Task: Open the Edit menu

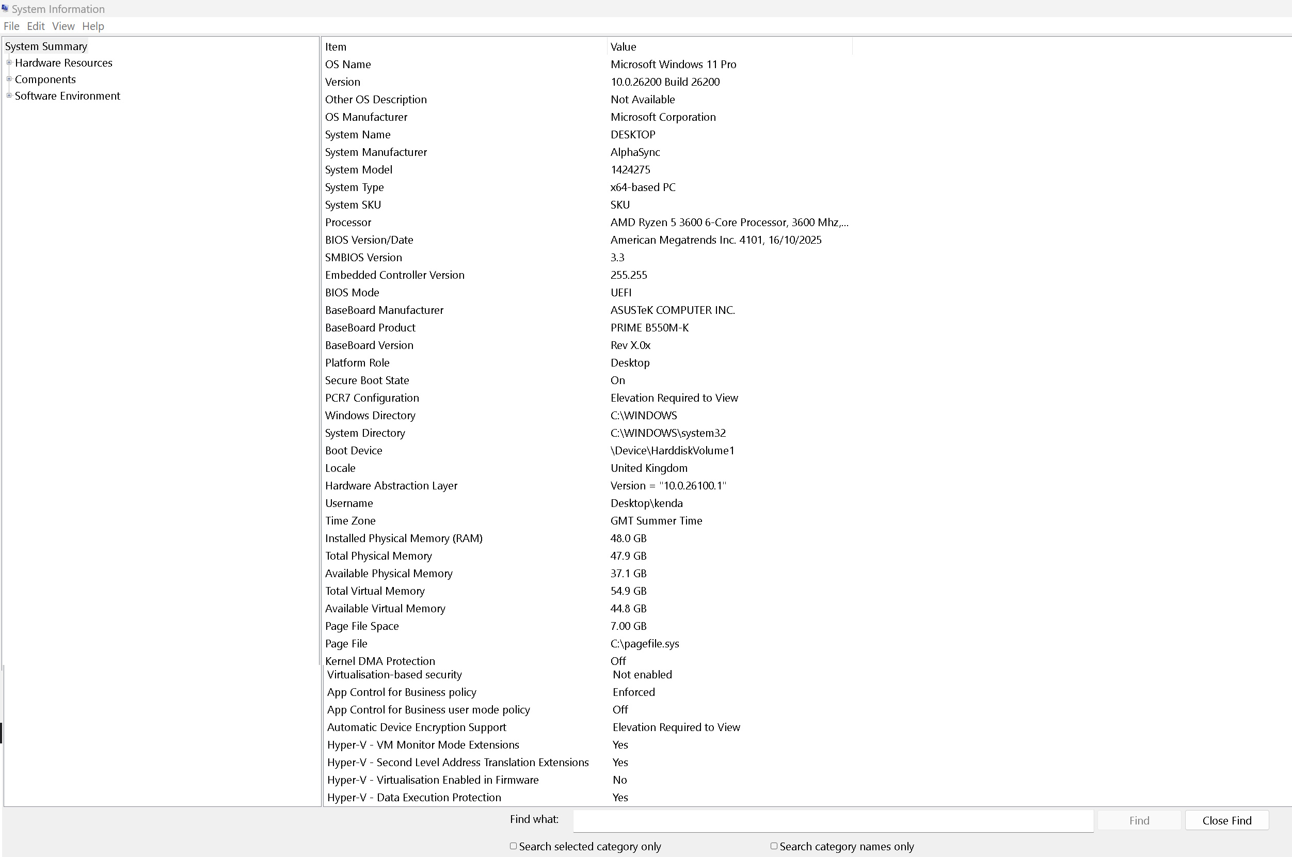Action: pos(36,26)
